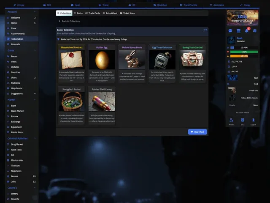This screenshot has width=270, height=203.
Task: Collapse the Criminal Activities section chevron
Action: point(35,138)
